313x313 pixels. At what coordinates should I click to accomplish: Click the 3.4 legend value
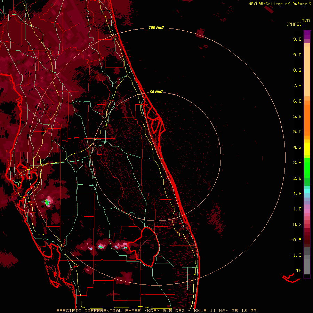[297, 163]
